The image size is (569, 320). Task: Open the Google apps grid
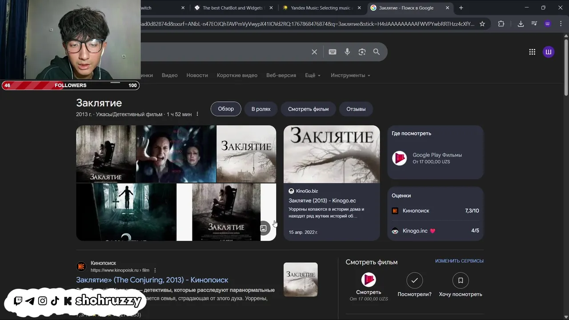point(532,52)
